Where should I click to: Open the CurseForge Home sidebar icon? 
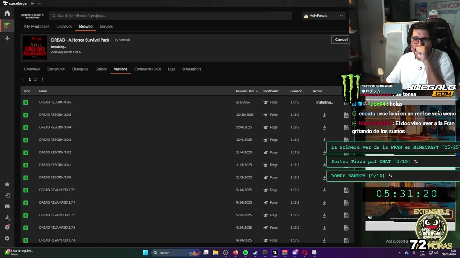7,13
